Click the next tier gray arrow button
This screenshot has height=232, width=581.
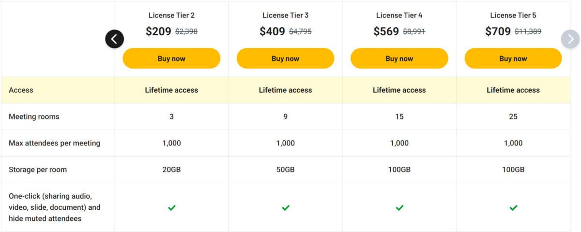pyautogui.click(x=570, y=39)
